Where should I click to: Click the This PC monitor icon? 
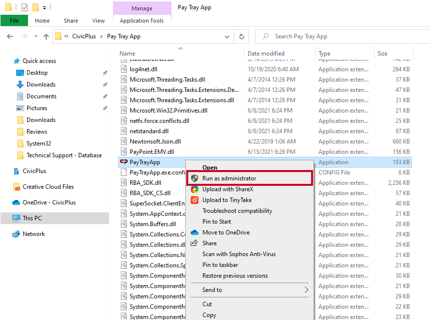click(16, 218)
